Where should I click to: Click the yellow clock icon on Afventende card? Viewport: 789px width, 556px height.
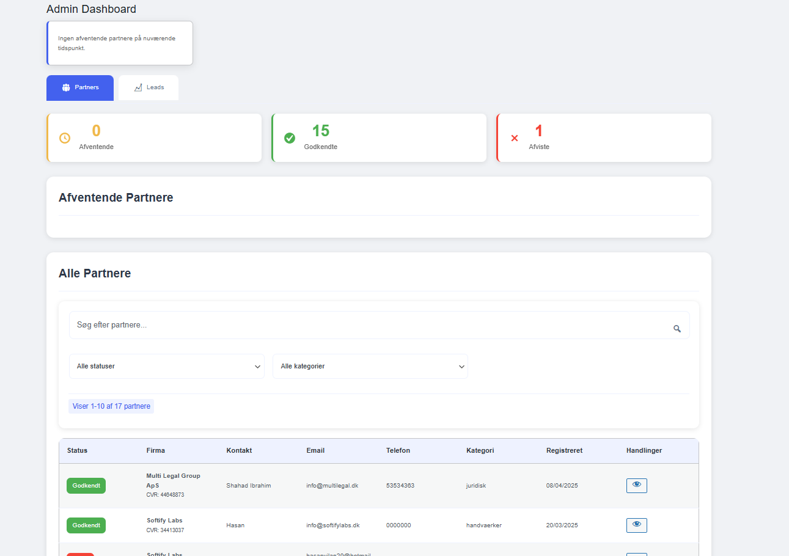(65, 138)
